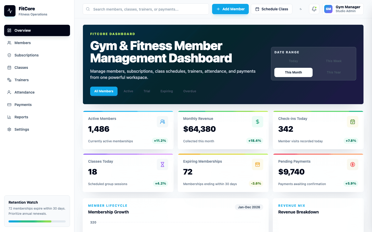Open Gym Manager profile menu

pos(343,9)
